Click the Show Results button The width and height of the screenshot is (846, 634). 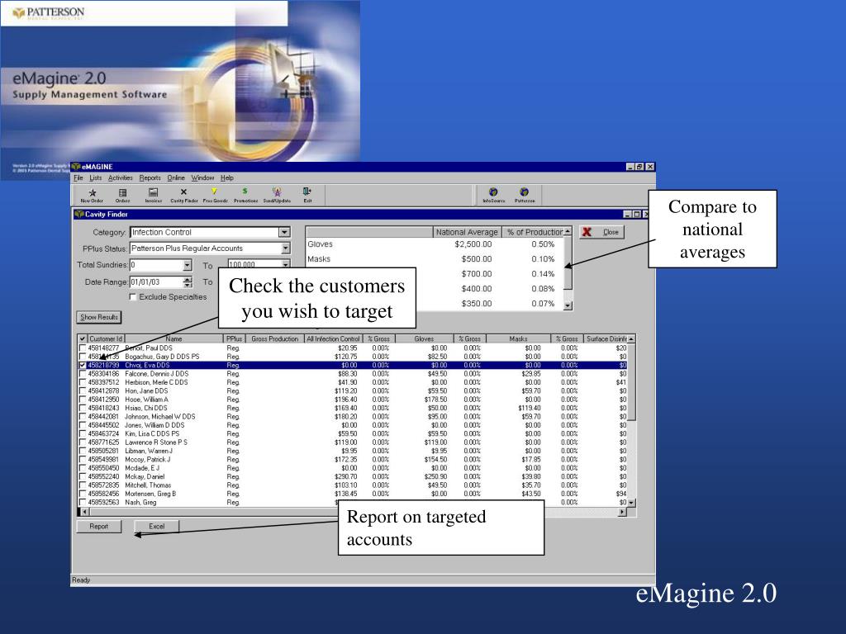click(x=99, y=317)
